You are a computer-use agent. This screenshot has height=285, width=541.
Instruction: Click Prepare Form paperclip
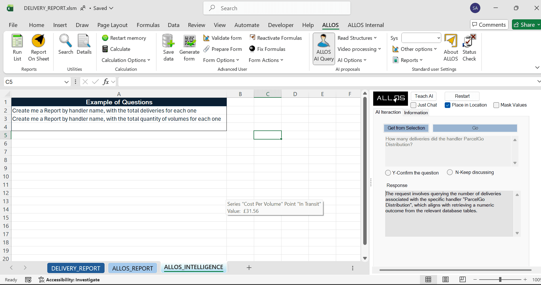coord(207,49)
